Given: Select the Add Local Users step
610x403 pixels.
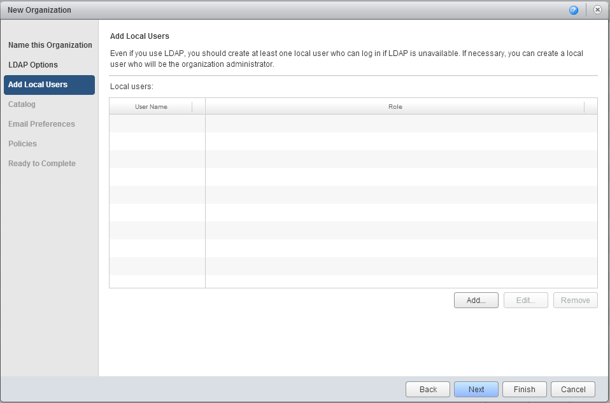Looking at the screenshot, I should (38, 85).
